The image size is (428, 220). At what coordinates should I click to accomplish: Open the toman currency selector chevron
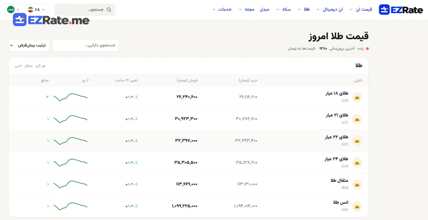click(19, 10)
